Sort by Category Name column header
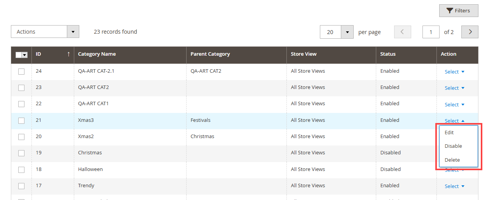 tap(97, 54)
